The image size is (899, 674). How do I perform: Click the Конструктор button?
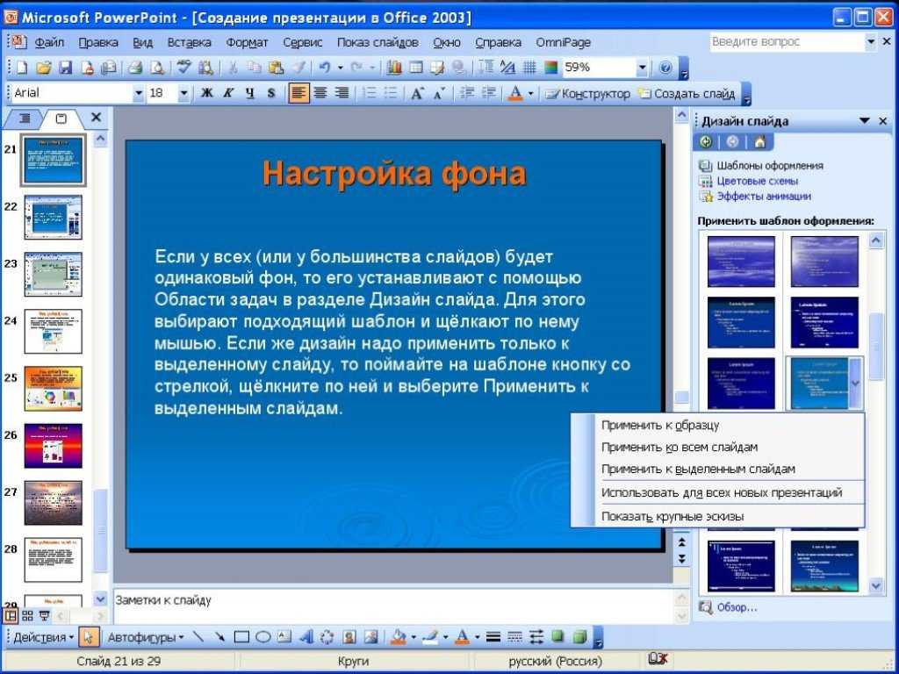(x=587, y=93)
